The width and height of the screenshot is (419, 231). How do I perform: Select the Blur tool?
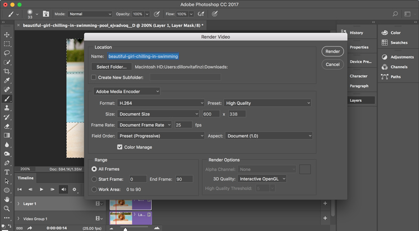[7, 145]
